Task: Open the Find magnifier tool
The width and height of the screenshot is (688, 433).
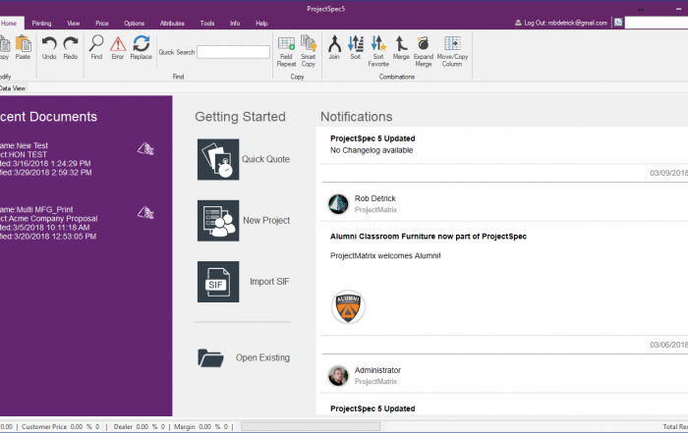Action: tap(96, 43)
